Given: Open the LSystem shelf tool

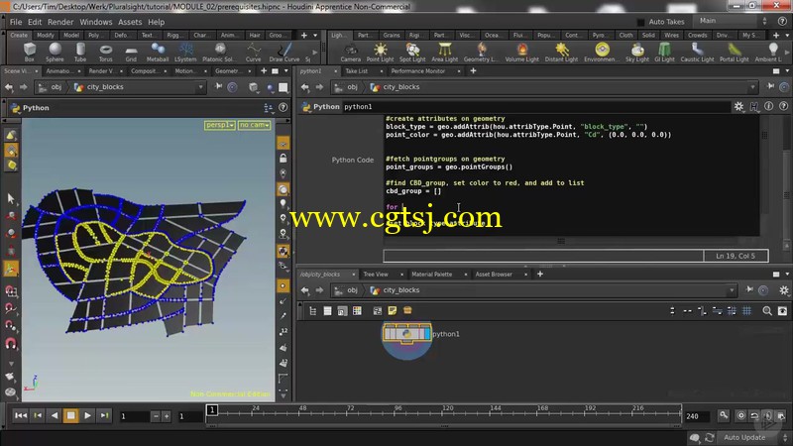Looking at the screenshot, I should point(185,53).
